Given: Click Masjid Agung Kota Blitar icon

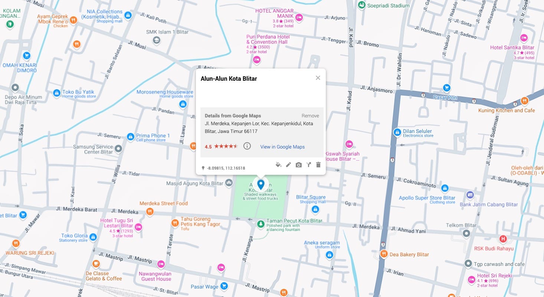Looking at the screenshot, I should coord(229,183).
